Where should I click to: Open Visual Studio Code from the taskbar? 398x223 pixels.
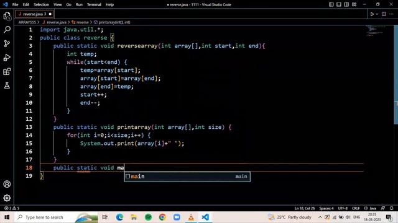pos(205,217)
